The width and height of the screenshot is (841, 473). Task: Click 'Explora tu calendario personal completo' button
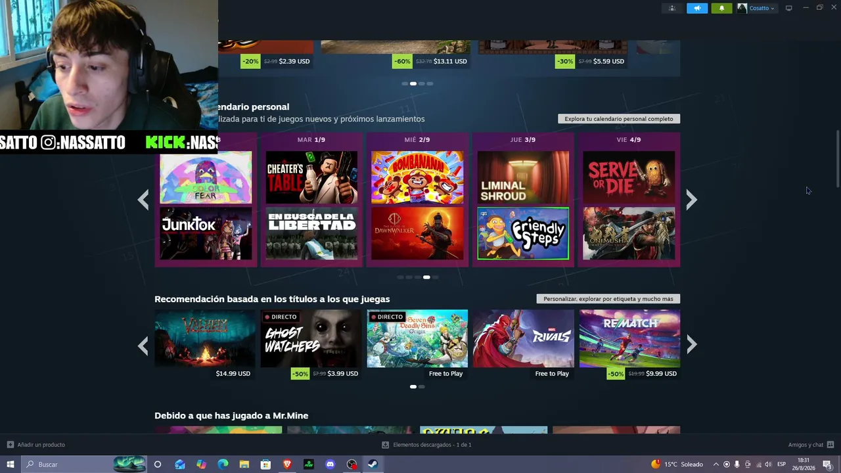pyautogui.click(x=619, y=119)
